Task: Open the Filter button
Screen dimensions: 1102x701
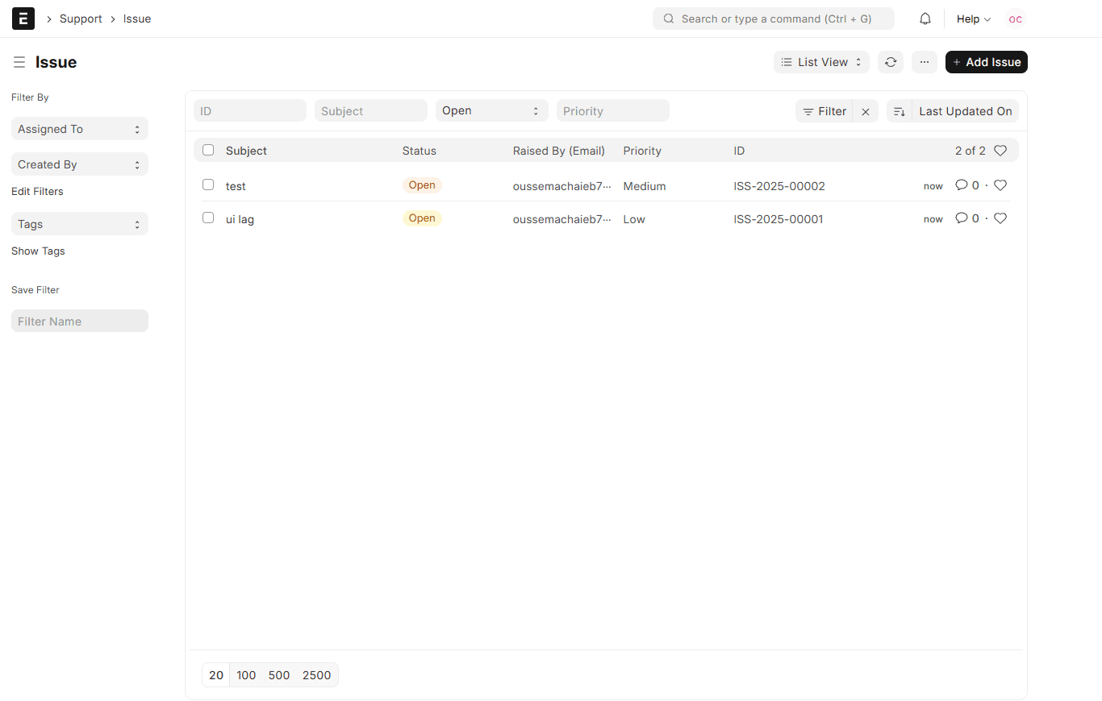Action: (824, 111)
